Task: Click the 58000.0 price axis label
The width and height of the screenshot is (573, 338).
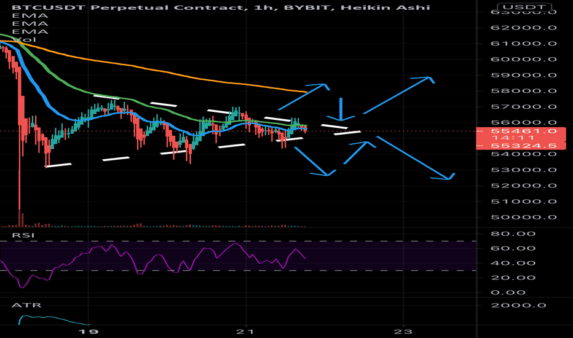Action: point(524,91)
